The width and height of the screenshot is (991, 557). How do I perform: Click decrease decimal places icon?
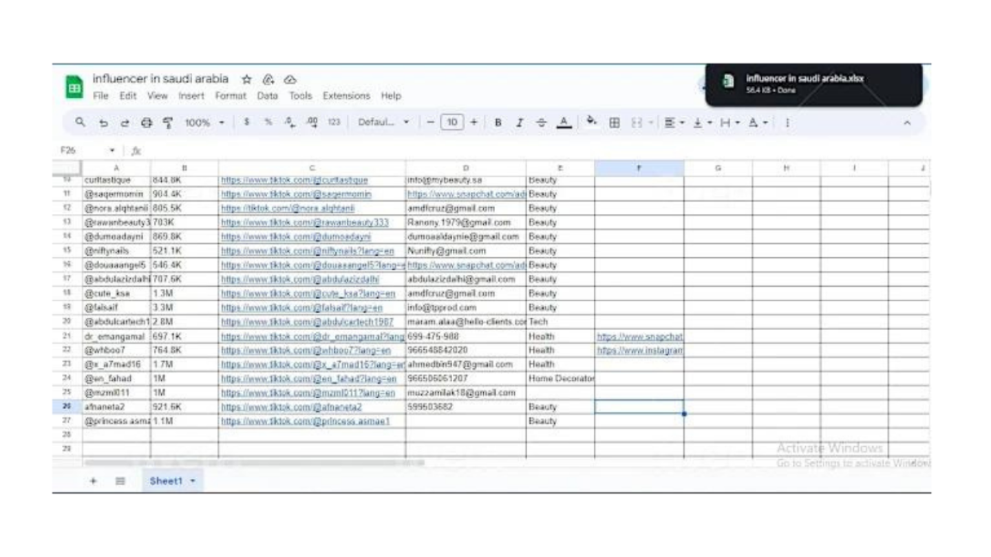click(x=291, y=123)
